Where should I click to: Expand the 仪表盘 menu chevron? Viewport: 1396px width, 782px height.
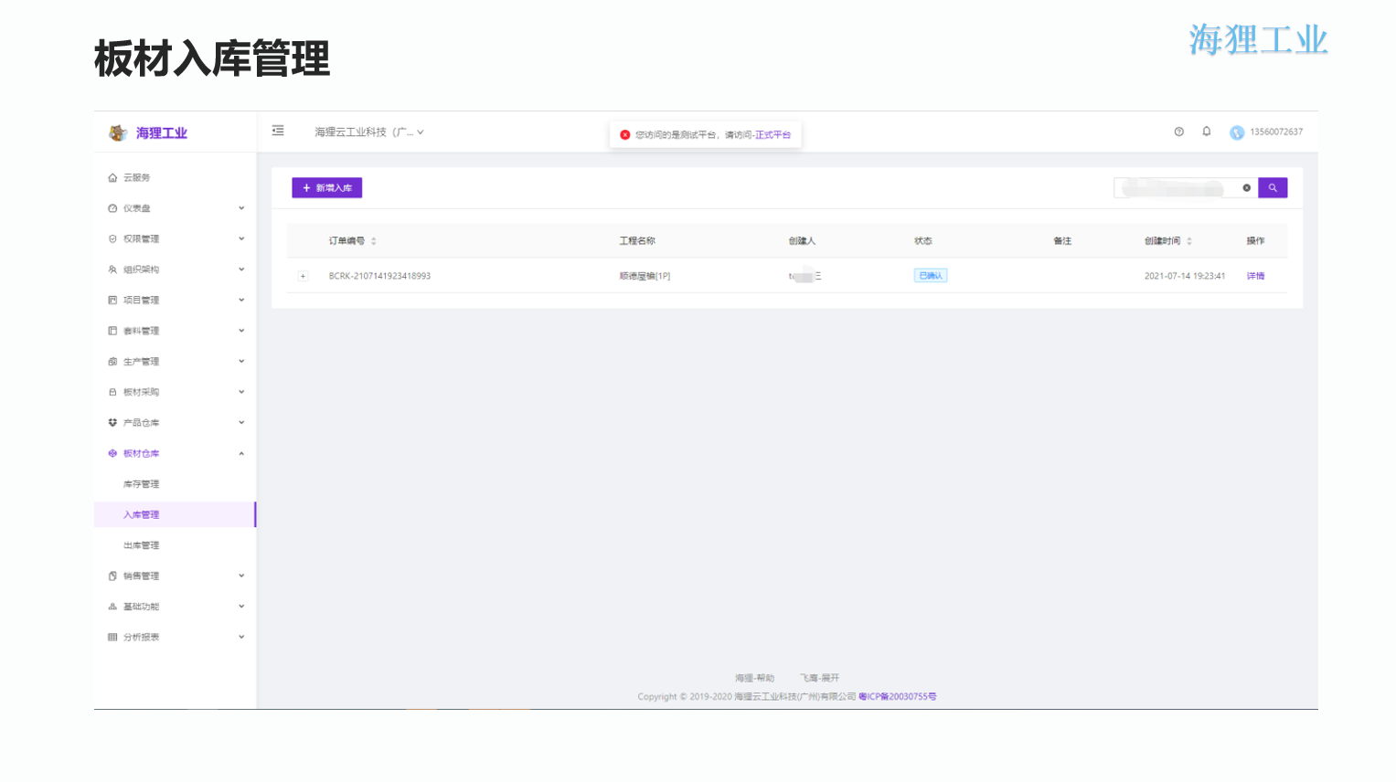click(x=241, y=208)
